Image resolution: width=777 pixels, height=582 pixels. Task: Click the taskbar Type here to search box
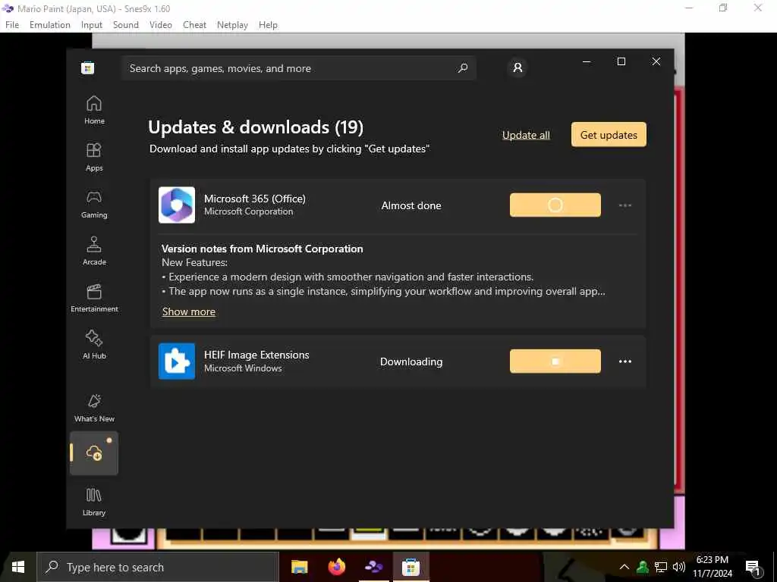coord(158,567)
